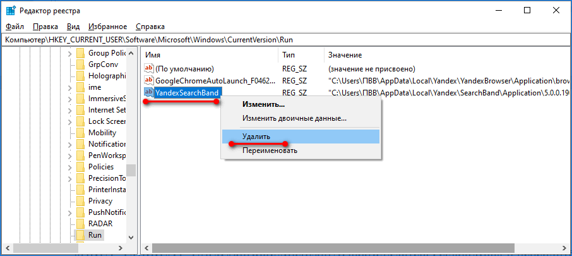Open the Файл menu
The height and width of the screenshot is (256, 572).
tap(15, 27)
